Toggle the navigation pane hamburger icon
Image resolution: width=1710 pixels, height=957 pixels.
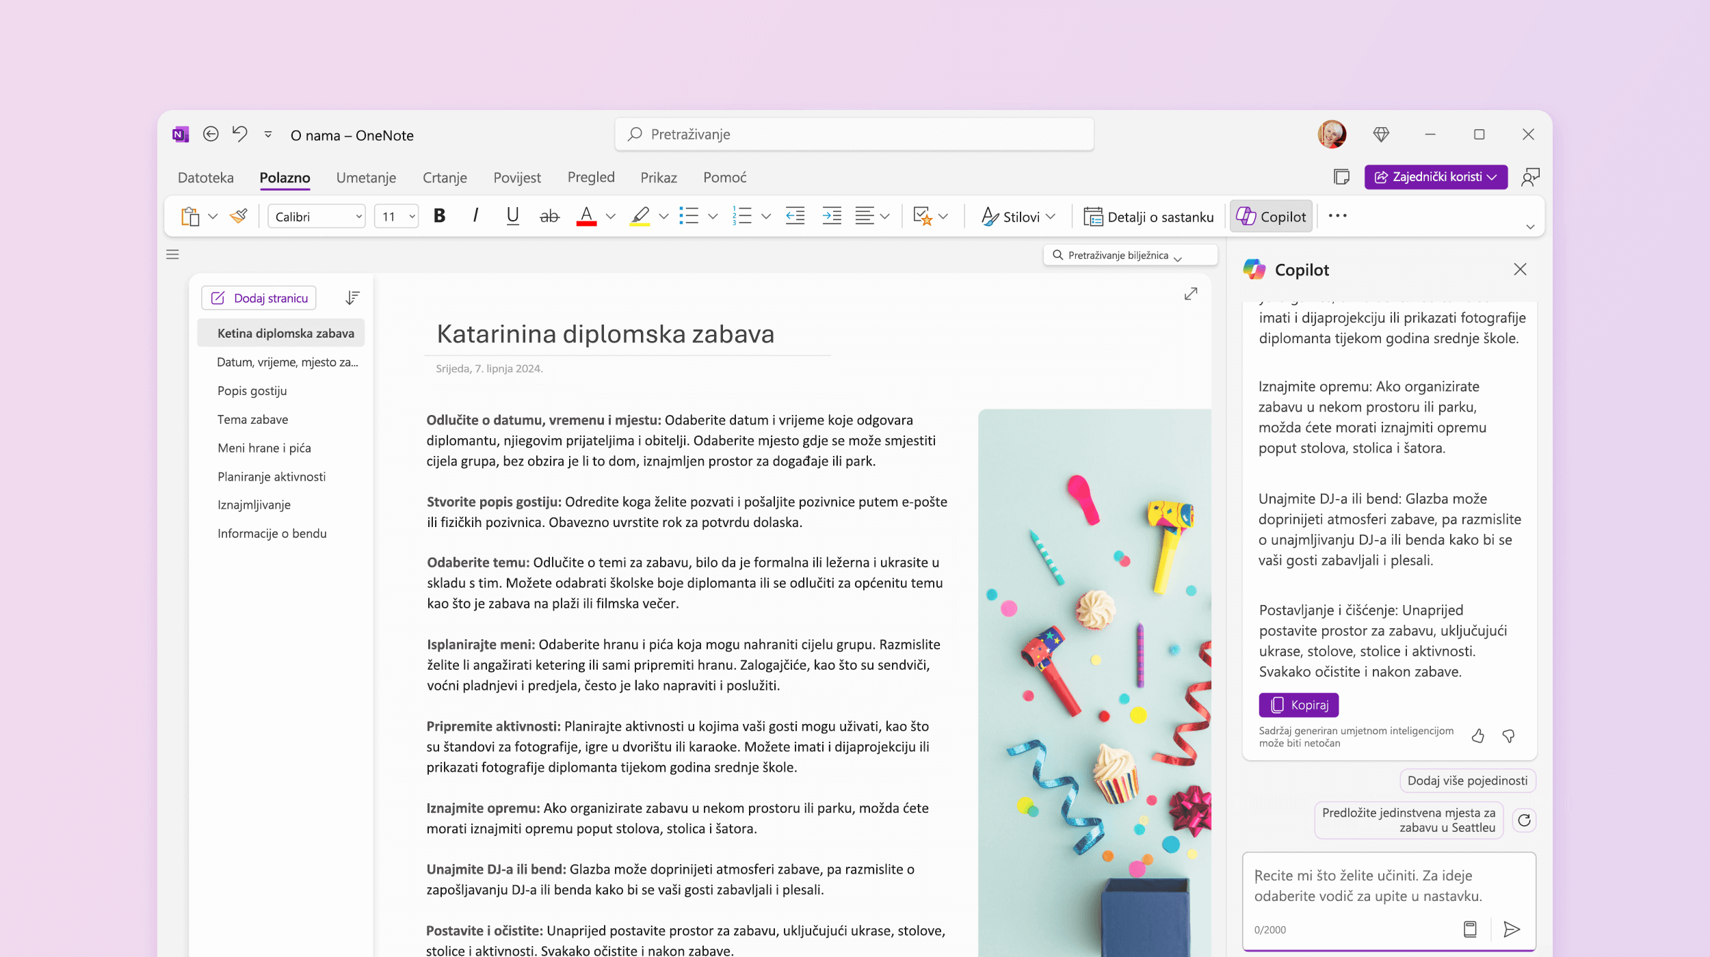pyautogui.click(x=172, y=254)
